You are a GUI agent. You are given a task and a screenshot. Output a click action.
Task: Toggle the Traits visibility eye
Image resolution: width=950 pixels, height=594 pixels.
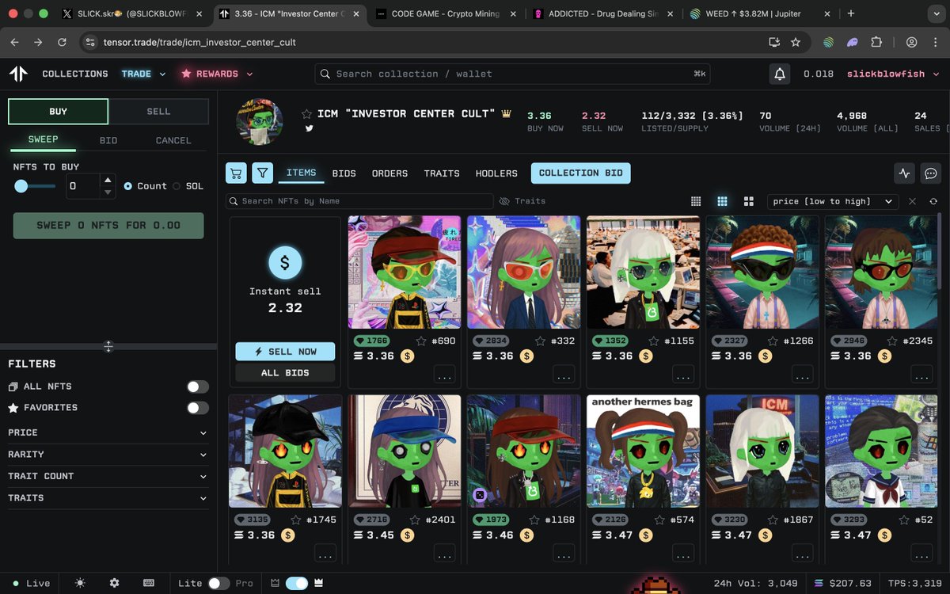tap(504, 201)
